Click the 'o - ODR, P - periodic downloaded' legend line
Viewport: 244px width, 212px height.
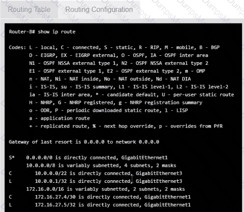coord(109,110)
